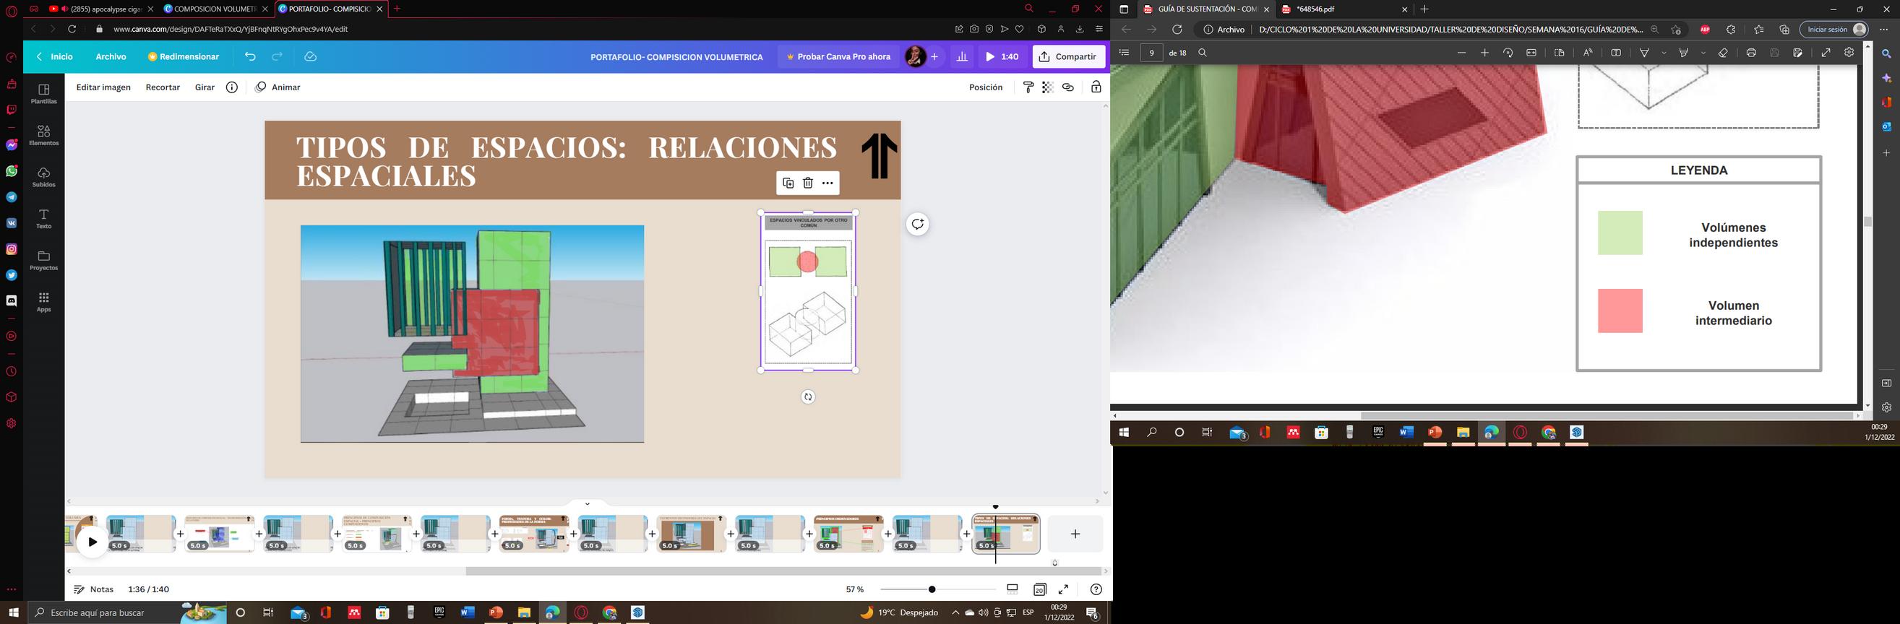Open Proyectos folder panel
The height and width of the screenshot is (624, 1900).
point(43,260)
